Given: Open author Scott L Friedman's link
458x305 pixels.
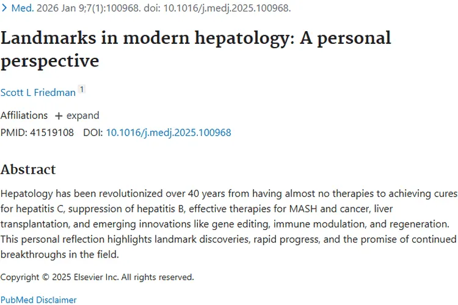Looking at the screenshot, I should 38,92.
